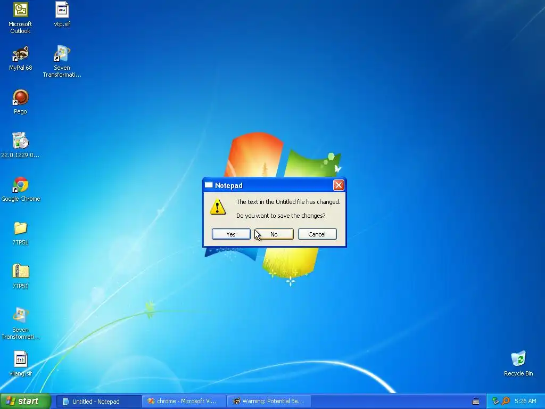545x409 pixels.
Task: Select the Recycle Bin icon
Action: coord(518,364)
